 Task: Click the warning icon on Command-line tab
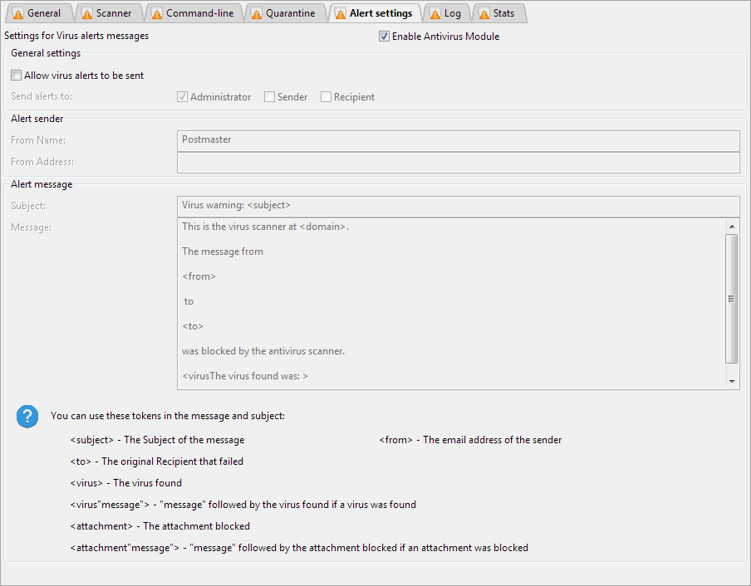[155, 13]
